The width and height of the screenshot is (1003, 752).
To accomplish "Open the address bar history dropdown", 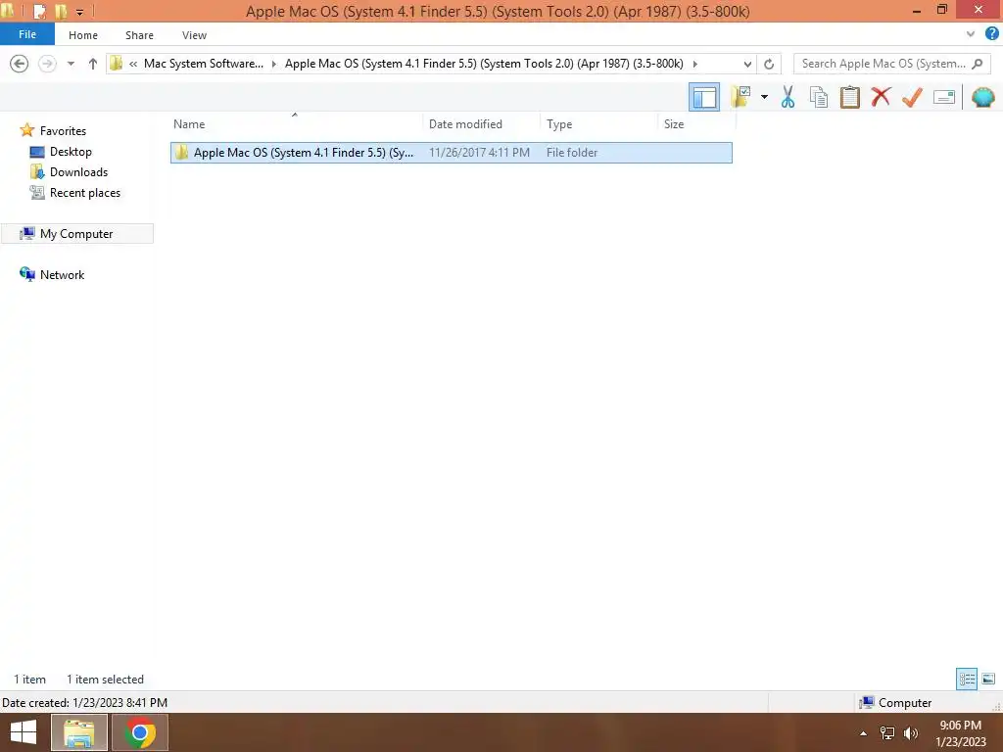I will click(x=747, y=64).
